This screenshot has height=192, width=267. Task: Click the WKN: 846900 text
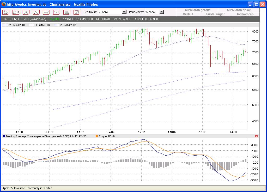[122, 19]
